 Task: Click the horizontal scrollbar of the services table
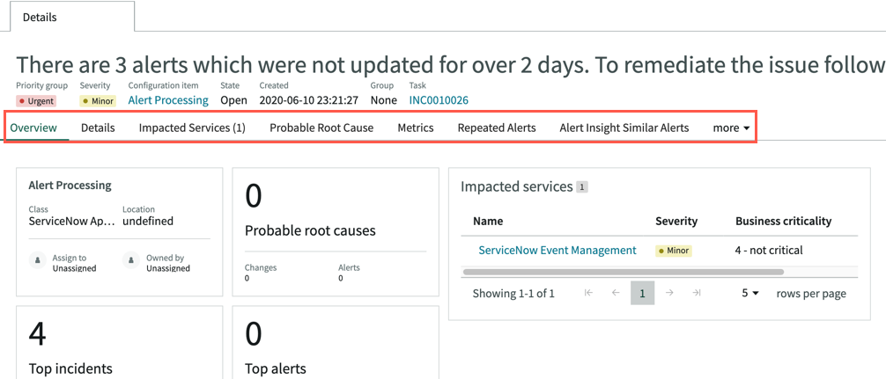pos(624,272)
